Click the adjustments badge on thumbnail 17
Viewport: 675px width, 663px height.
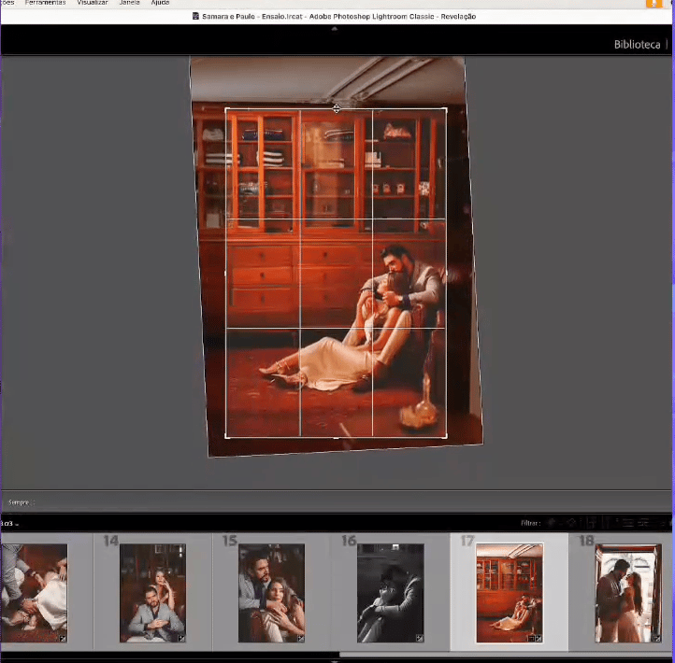point(539,639)
